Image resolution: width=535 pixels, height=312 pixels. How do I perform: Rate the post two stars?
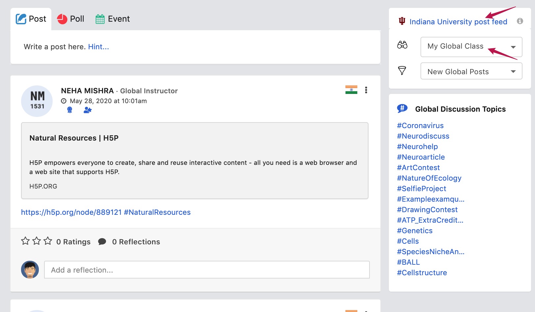(x=37, y=241)
